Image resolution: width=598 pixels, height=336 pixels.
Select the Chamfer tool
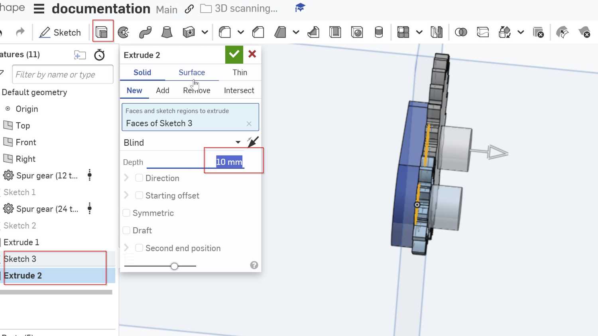(258, 32)
